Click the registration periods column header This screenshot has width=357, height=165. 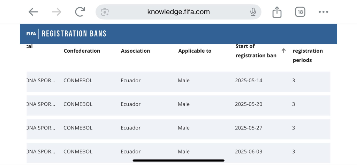pos(307,55)
